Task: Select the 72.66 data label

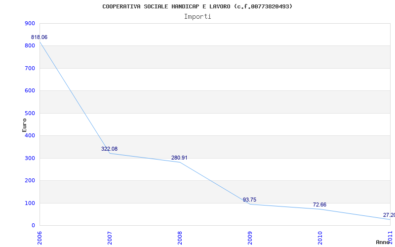Action: tap(319, 205)
